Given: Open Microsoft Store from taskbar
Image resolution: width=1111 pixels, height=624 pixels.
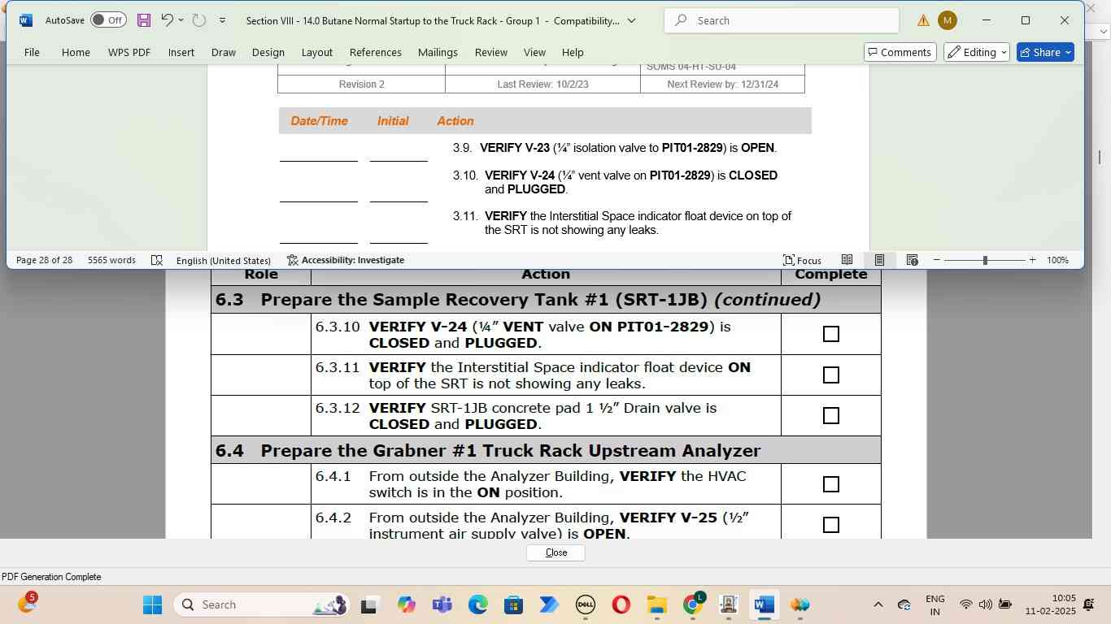Looking at the screenshot, I should [513, 604].
